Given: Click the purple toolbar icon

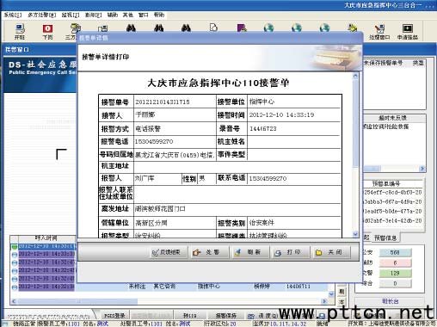Looking at the screenshot, I should click(242, 28).
